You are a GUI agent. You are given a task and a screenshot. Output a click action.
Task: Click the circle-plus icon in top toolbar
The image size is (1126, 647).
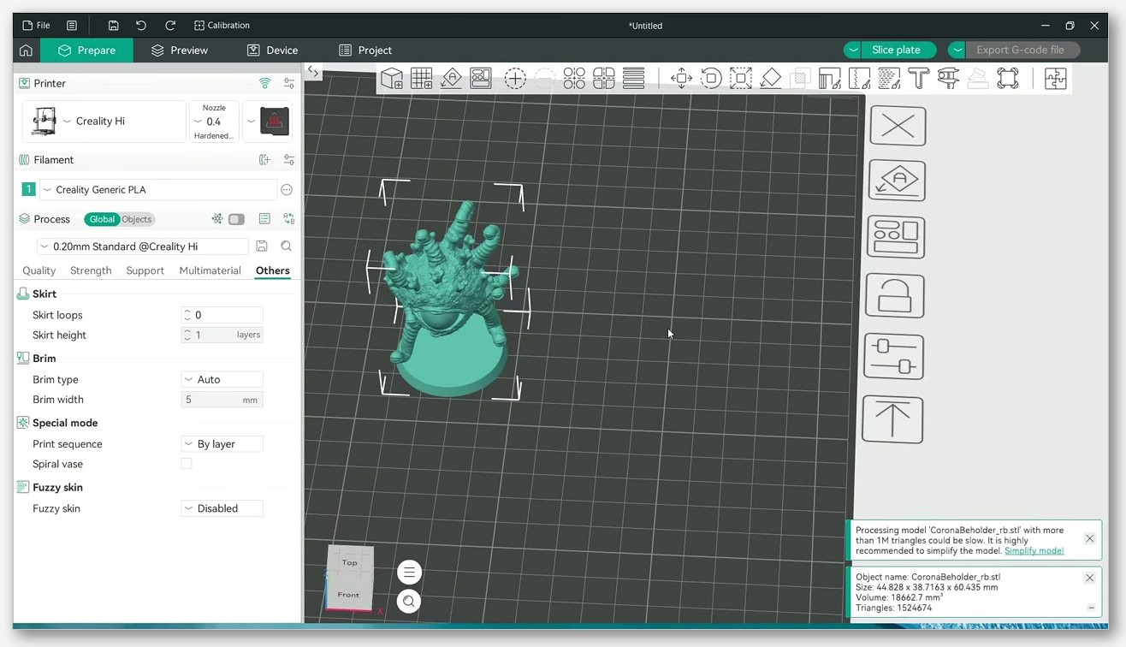(x=515, y=79)
